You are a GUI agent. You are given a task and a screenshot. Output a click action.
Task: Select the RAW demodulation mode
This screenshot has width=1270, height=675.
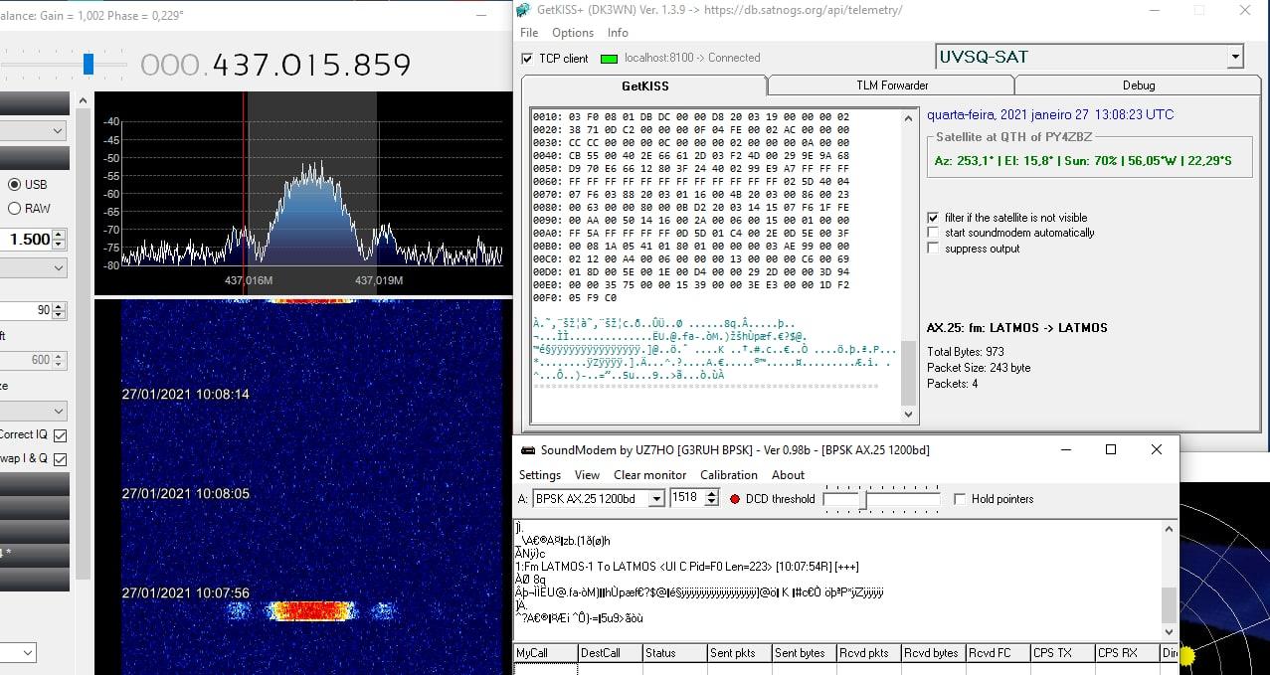click(x=15, y=209)
